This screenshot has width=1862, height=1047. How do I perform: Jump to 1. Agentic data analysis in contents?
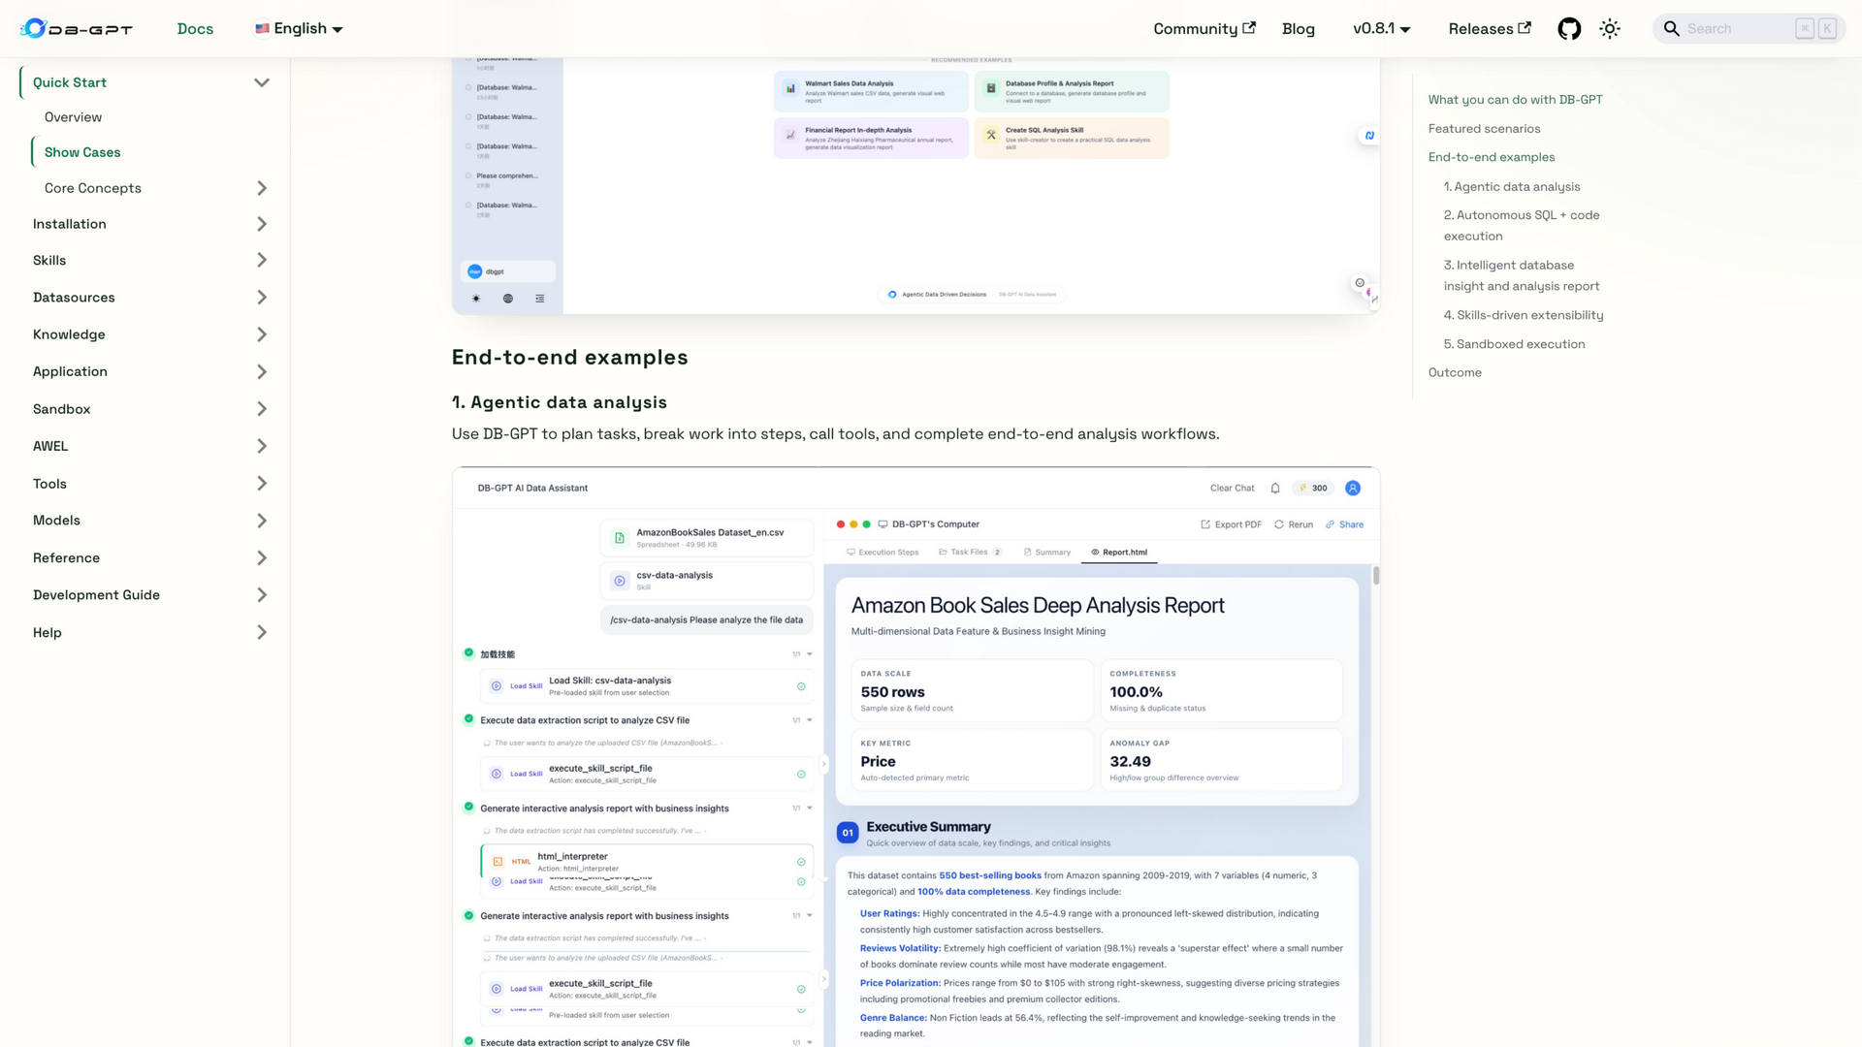pyautogui.click(x=1511, y=187)
